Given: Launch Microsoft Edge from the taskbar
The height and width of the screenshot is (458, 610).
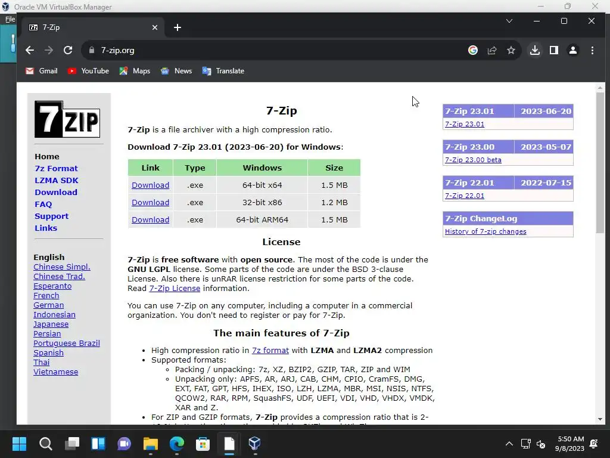Looking at the screenshot, I should (177, 444).
